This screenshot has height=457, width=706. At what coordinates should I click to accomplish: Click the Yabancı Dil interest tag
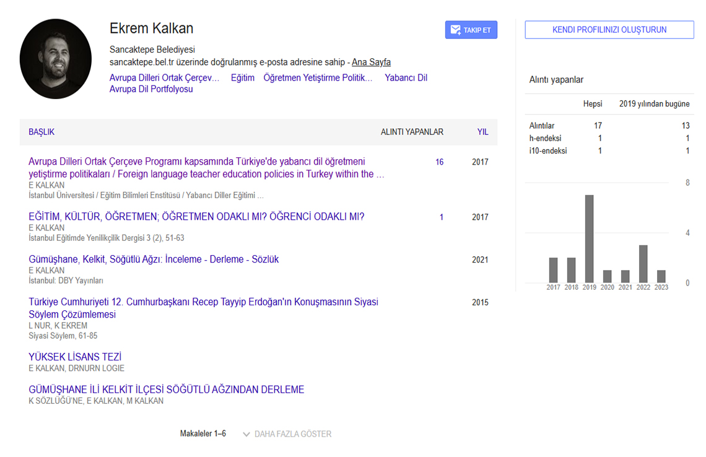click(x=406, y=78)
